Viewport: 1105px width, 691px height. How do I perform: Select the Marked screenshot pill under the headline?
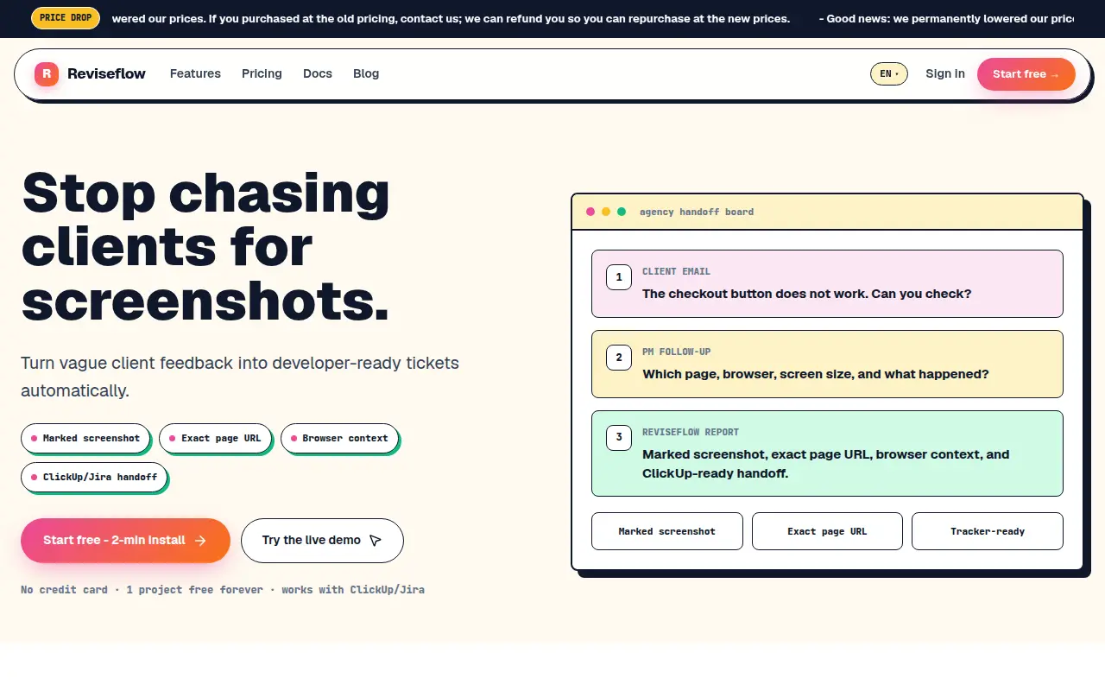(85, 438)
